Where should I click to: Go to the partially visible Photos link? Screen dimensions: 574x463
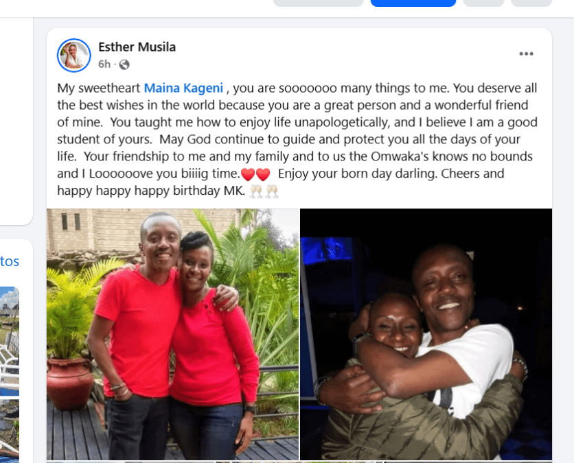tap(10, 261)
